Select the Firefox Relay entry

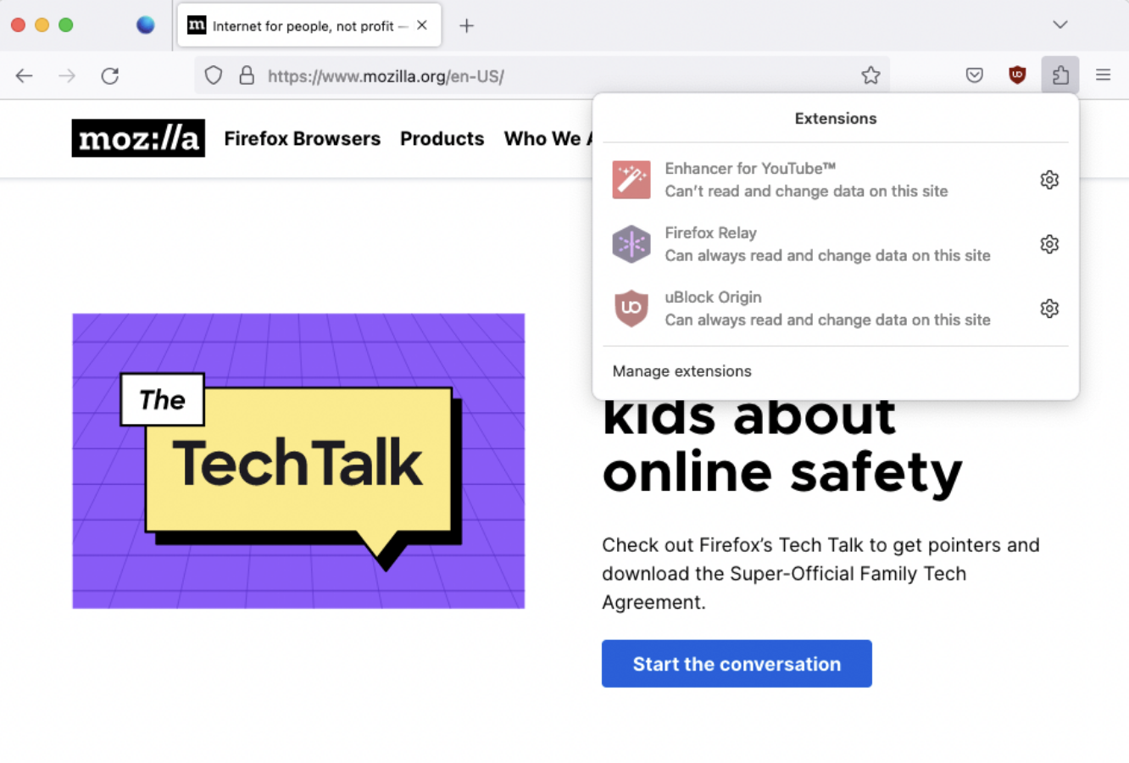(x=816, y=244)
